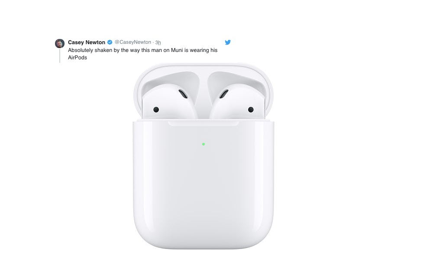
Task: Click the right AirPod speaker grille
Action: point(224,94)
